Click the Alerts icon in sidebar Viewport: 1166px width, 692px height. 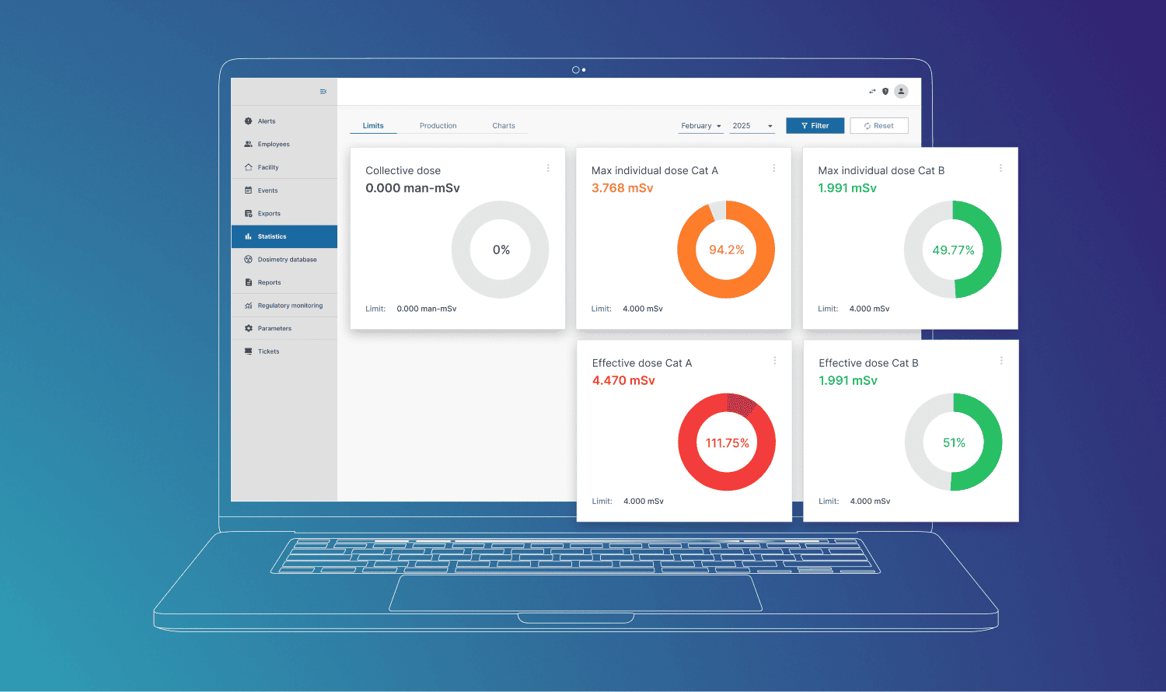(248, 121)
